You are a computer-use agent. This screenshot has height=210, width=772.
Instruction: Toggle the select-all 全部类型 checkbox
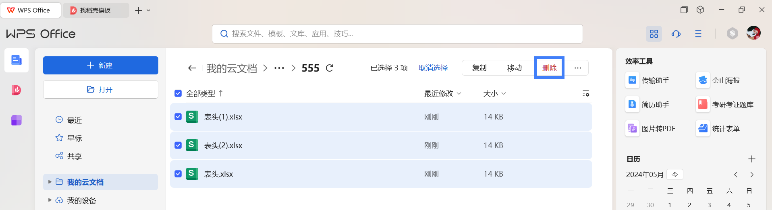tap(178, 93)
